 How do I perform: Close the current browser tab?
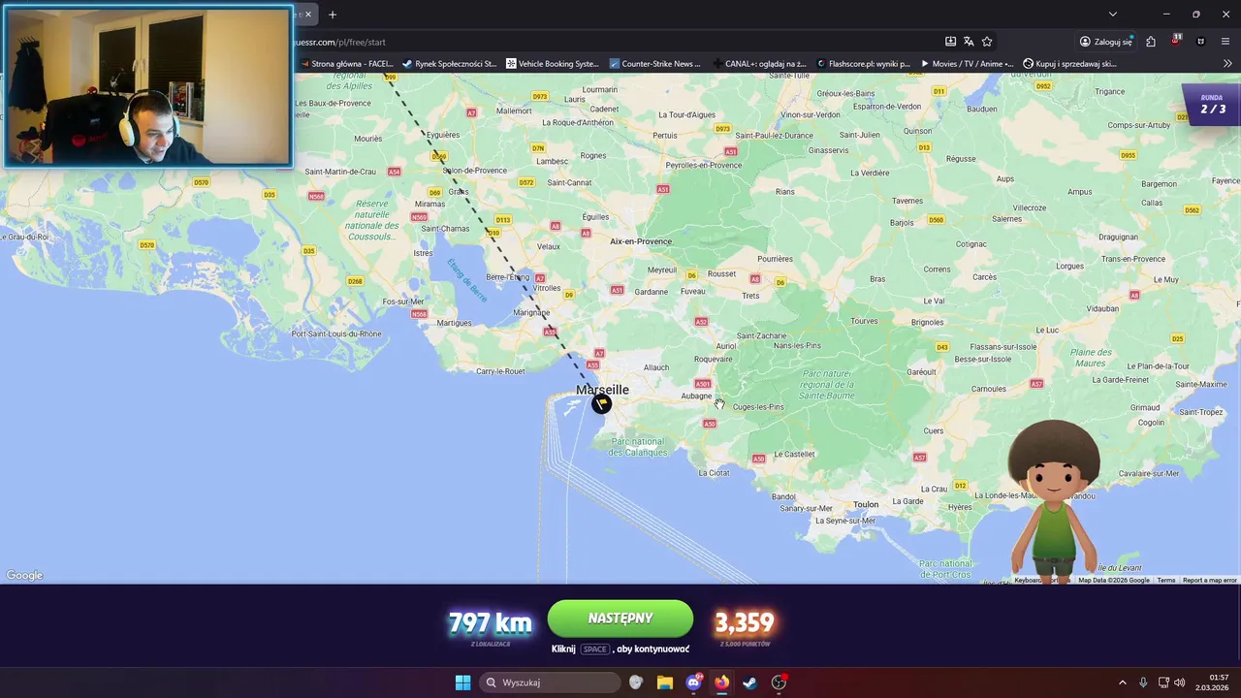pyautogui.click(x=308, y=15)
